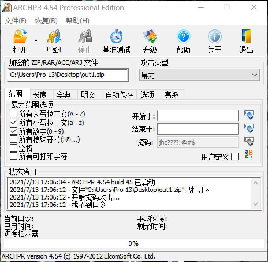Screen dimensions: 268x262
Task: Click the clear icon beside 结束于 field
Action: 249,128
